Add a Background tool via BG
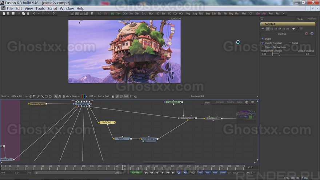The image size is (320, 180). coord(112,14)
